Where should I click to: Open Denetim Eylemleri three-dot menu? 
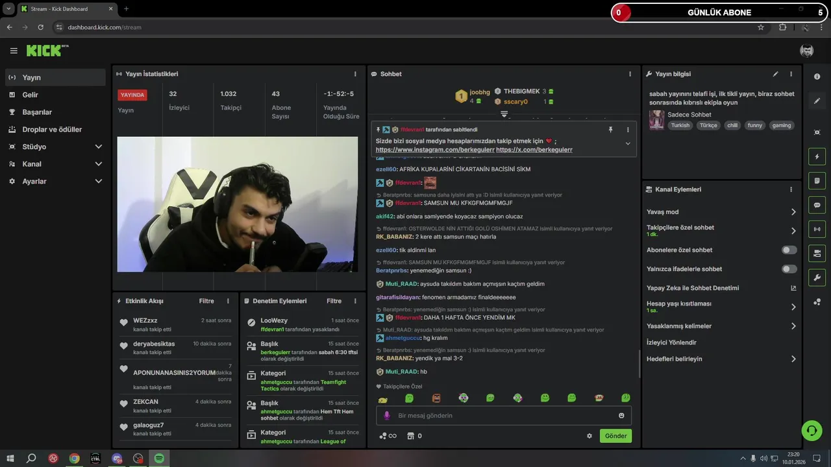click(x=355, y=301)
